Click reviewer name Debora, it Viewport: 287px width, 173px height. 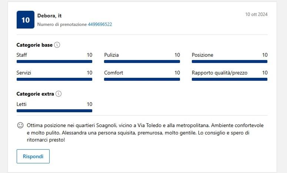(50, 16)
